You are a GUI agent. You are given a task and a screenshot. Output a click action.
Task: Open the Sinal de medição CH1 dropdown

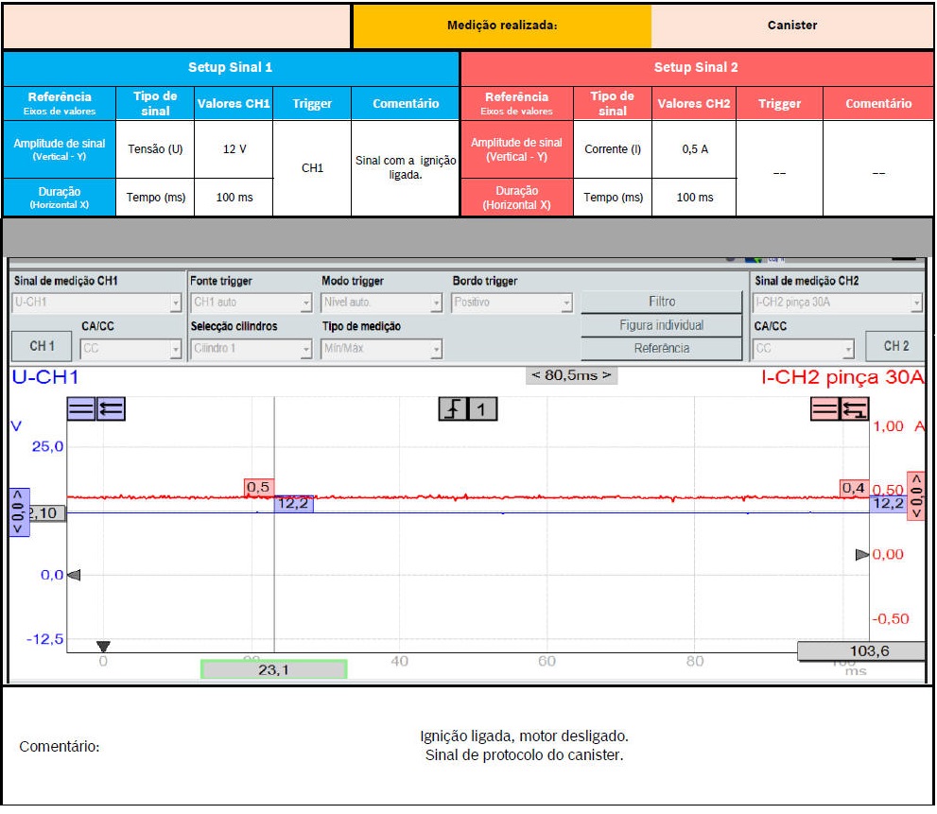(x=96, y=303)
